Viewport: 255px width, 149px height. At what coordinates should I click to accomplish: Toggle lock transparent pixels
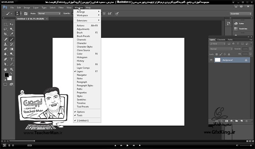(217, 54)
